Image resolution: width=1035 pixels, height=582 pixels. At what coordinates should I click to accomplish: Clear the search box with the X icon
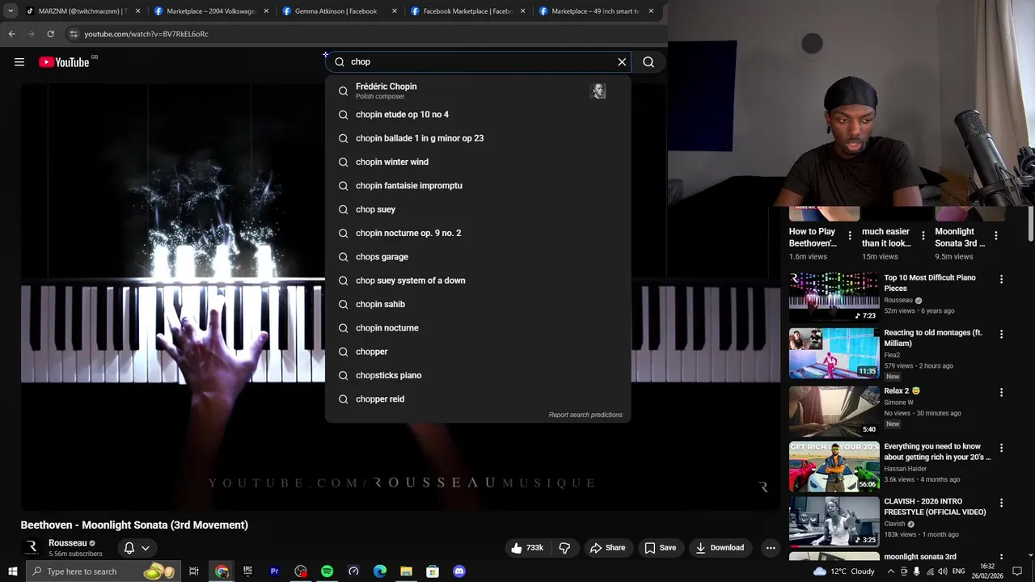622,62
